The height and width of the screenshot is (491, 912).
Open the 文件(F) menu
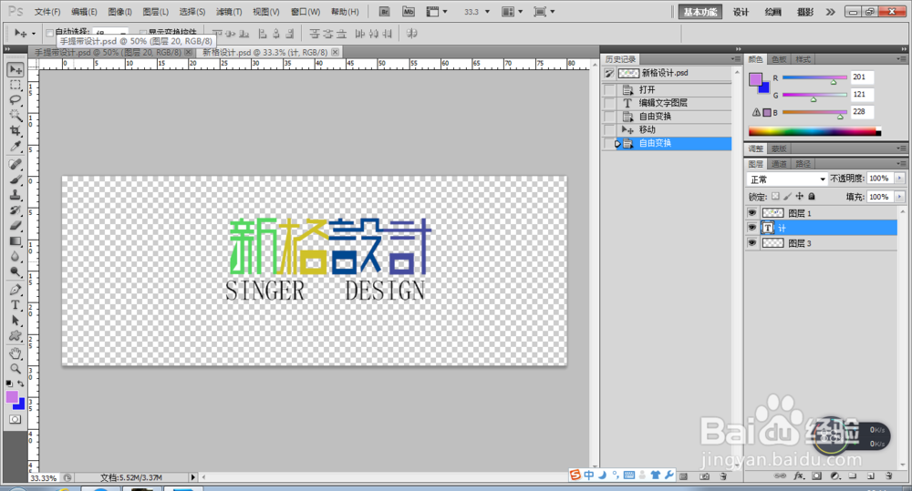[x=47, y=12]
